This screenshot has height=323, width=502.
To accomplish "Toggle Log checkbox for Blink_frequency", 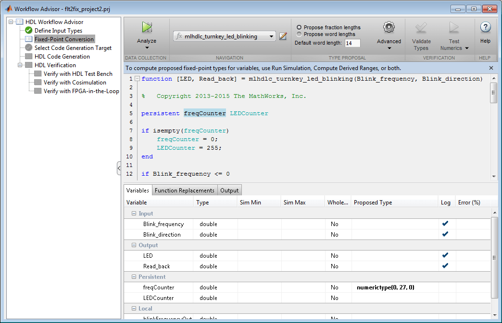I will click(445, 224).
